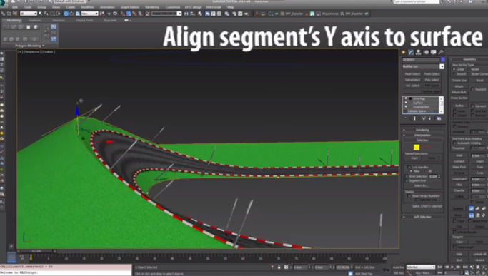Toggle Area Selection checkbox
The height and width of the screenshot is (276, 488).
pos(407,176)
